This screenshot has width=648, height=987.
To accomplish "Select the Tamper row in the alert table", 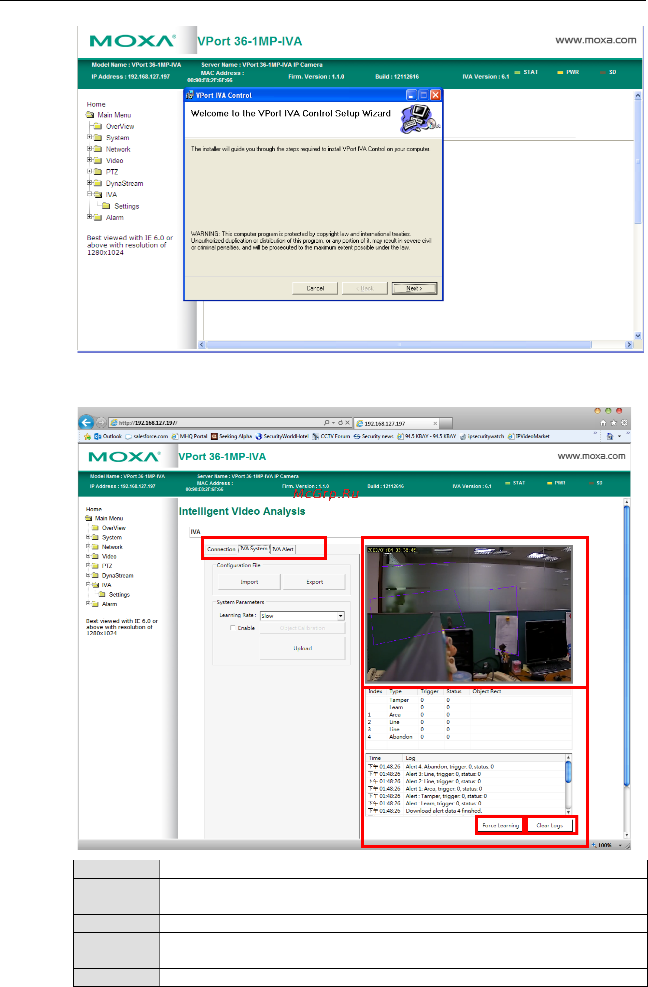I will [469, 700].
